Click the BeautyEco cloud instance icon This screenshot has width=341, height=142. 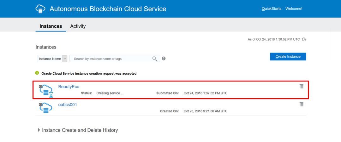[x=45, y=90]
